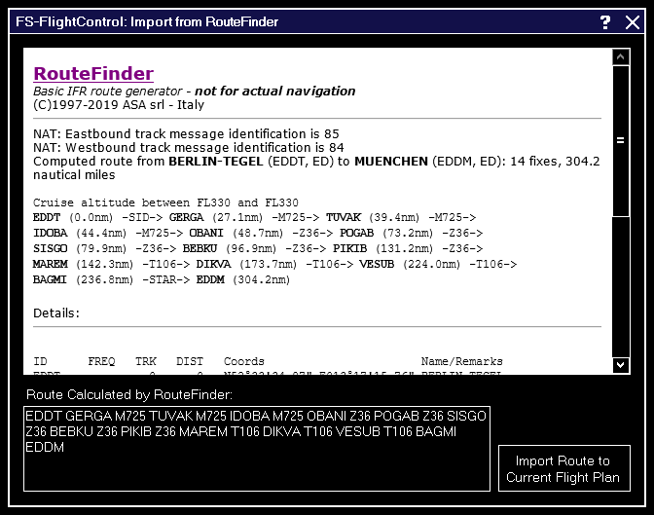The width and height of the screenshot is (654, 515).
Task: Click the NAT Westbound track message line
Action: (189, 148)
